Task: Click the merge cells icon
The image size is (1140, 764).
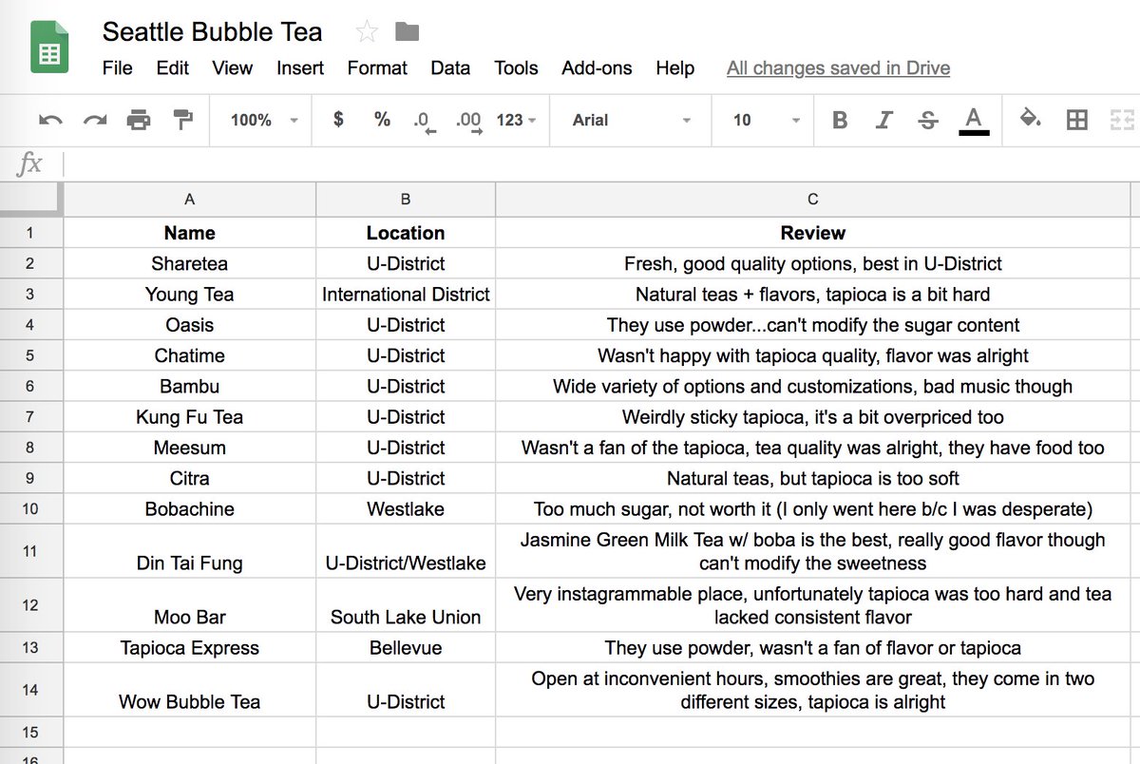Action: pyautogui.click(x=1123, y=120)
